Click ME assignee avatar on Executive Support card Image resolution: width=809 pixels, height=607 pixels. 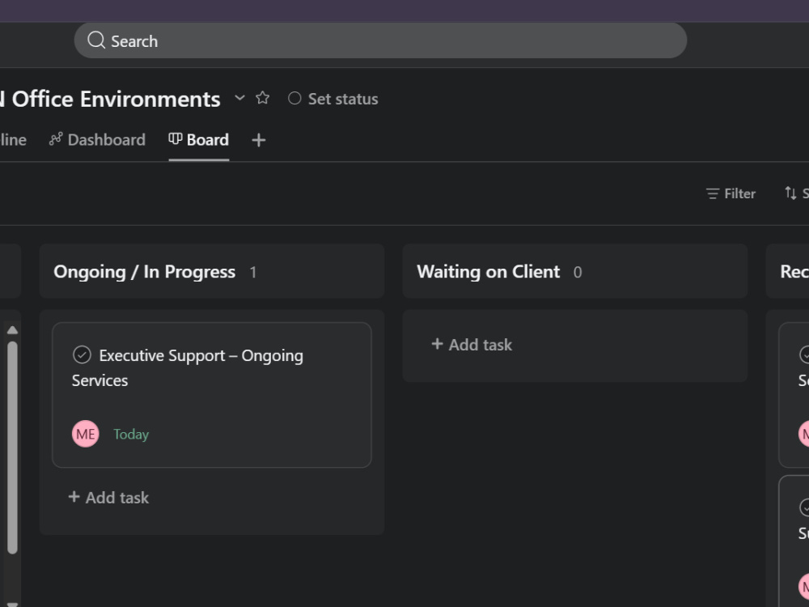coord(85,434)
